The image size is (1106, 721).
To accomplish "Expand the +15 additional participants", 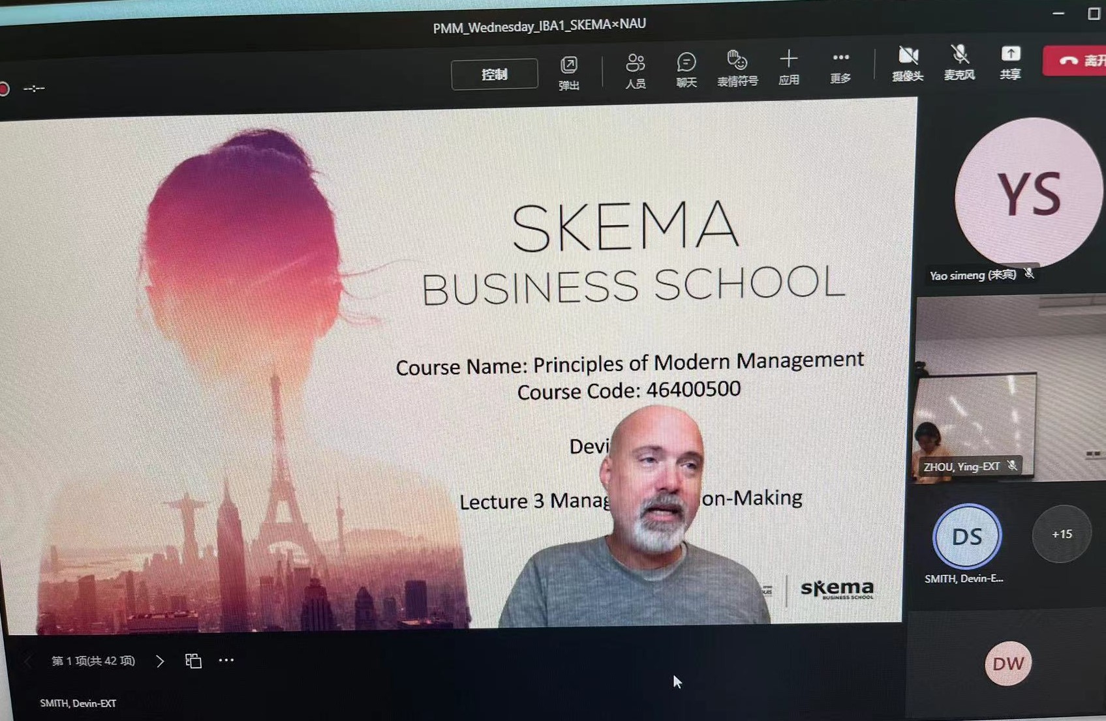I will (x=1061, y=534).
